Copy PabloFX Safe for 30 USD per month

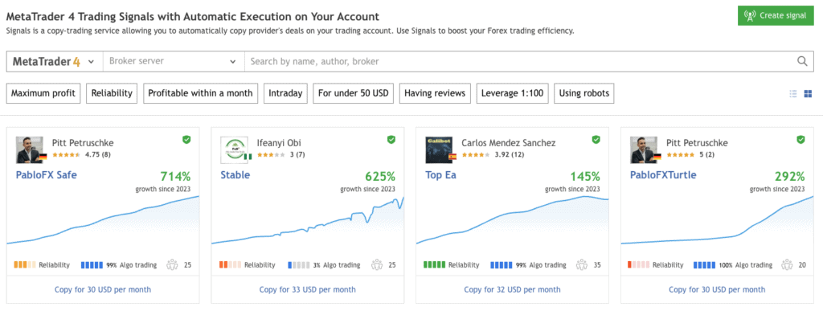click(103, 289)
